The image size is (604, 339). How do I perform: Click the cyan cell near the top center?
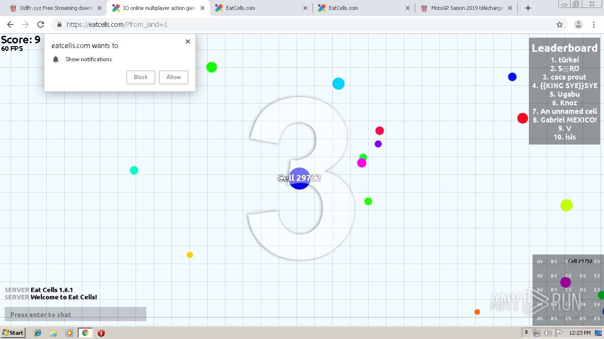(338, 84)
